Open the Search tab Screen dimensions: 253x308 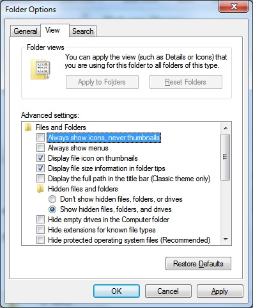click(x=83, y=31)
